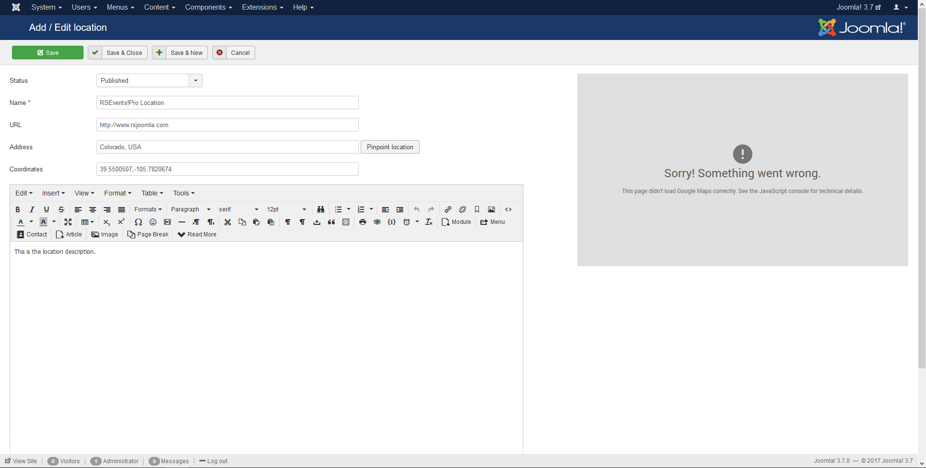Image resolution: width=926 pixels, height=468 pixels.
Task: Open the editor Format menu
Action: [118, 193]
